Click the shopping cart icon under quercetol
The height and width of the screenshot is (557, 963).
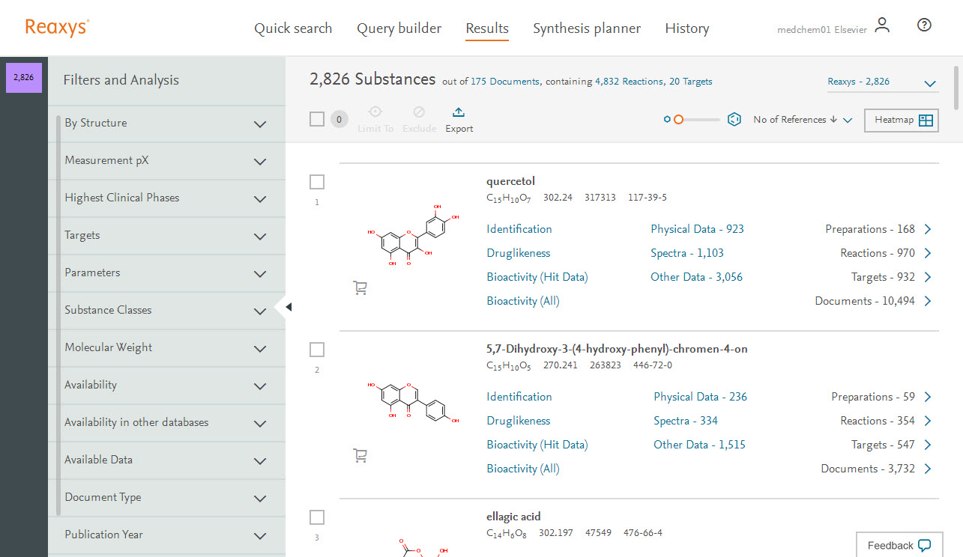(360, 287)
